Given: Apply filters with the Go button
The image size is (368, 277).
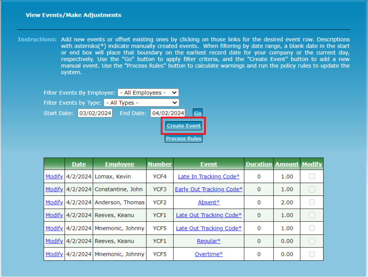Looking at the screenshot, I should (197, 113).
